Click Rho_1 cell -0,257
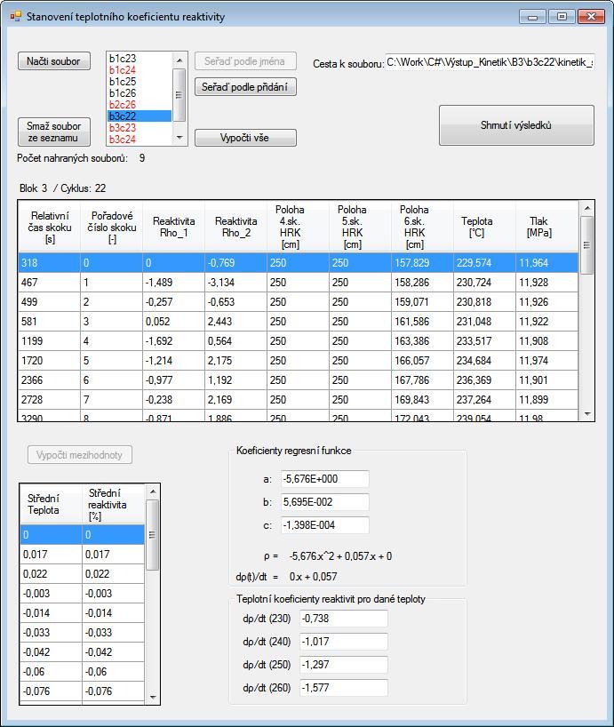Viewport: 614px width, 727px height. point(174,302)
